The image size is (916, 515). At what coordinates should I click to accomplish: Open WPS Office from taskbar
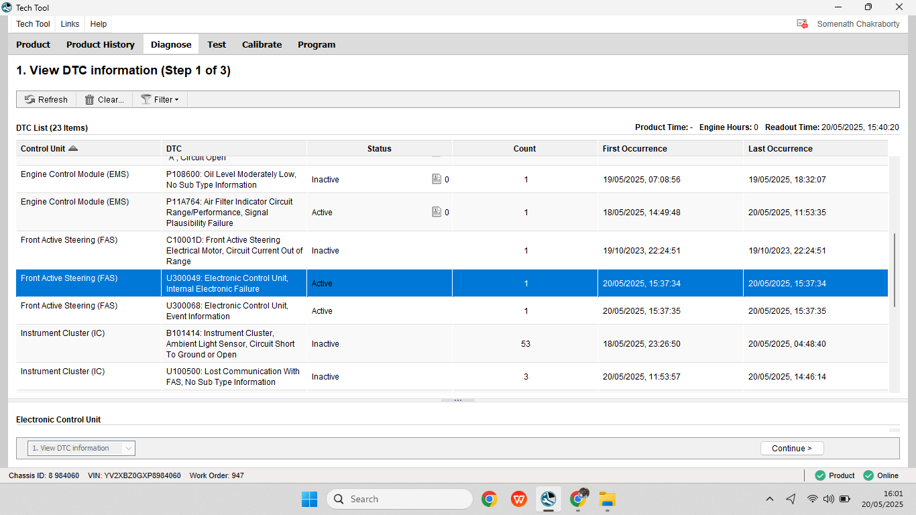point(518,499)
